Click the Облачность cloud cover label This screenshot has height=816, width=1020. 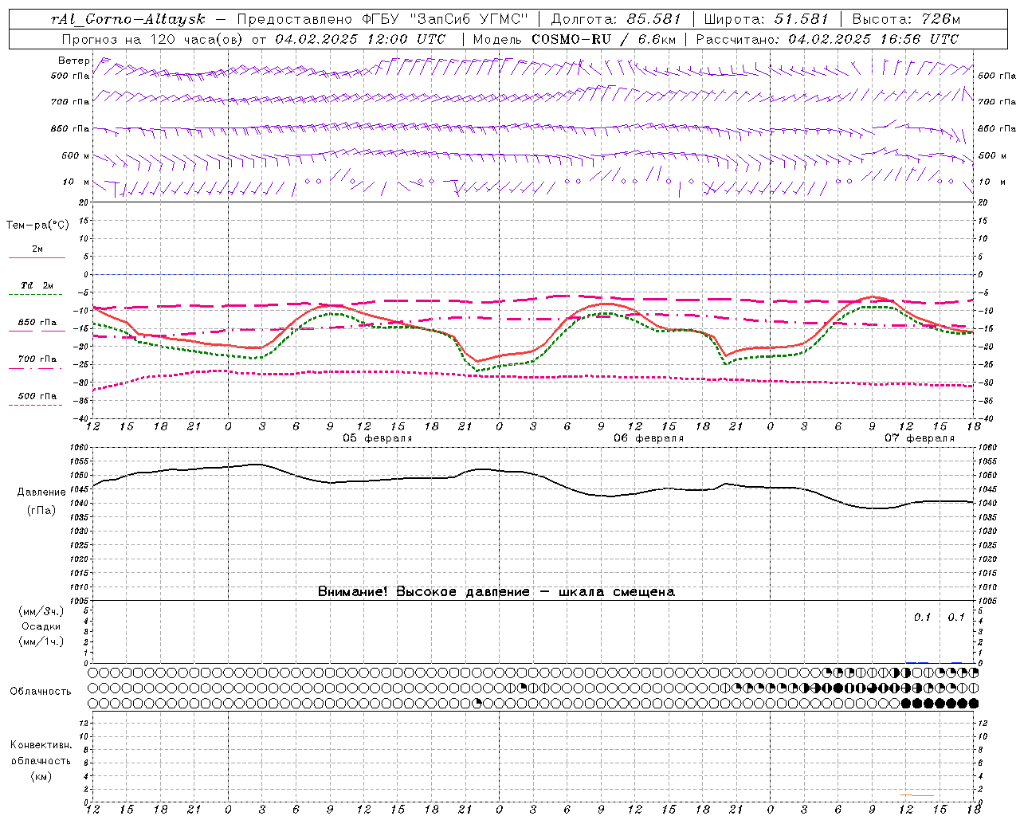pyautogui.click(x=41, y=692)
